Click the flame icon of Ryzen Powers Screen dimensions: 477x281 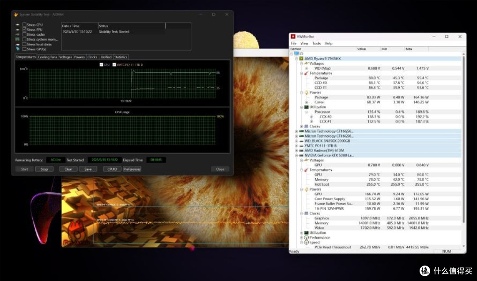click(307, 92)
